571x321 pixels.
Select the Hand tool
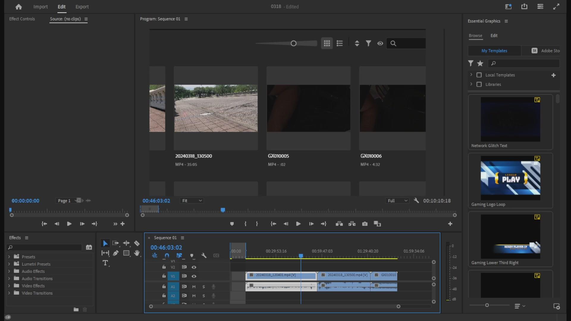(137, 253)
